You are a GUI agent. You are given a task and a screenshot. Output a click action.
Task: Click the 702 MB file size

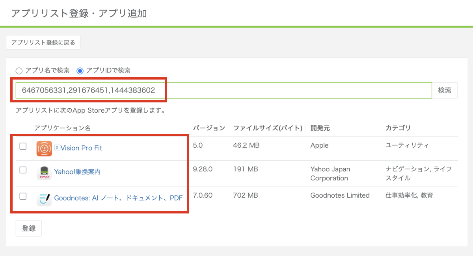[x=246, y=195]
